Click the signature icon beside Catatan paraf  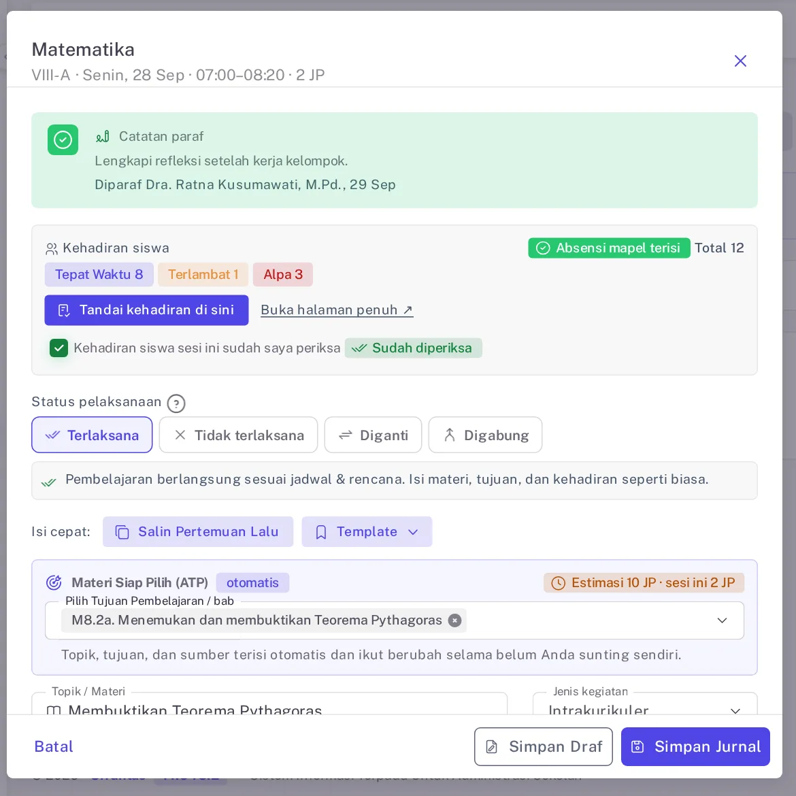(x=103, y=137)
